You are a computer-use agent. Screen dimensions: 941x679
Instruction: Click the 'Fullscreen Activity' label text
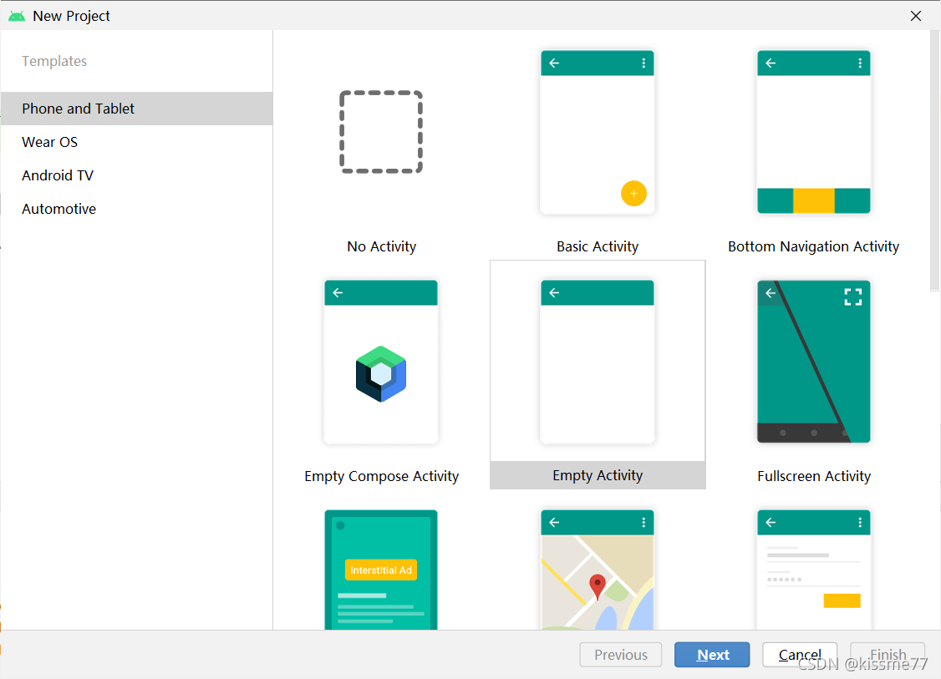(x=814, y=476)
